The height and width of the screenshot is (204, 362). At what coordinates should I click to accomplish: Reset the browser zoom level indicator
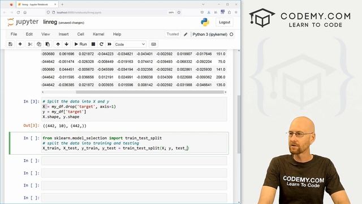tap(171, 12)
